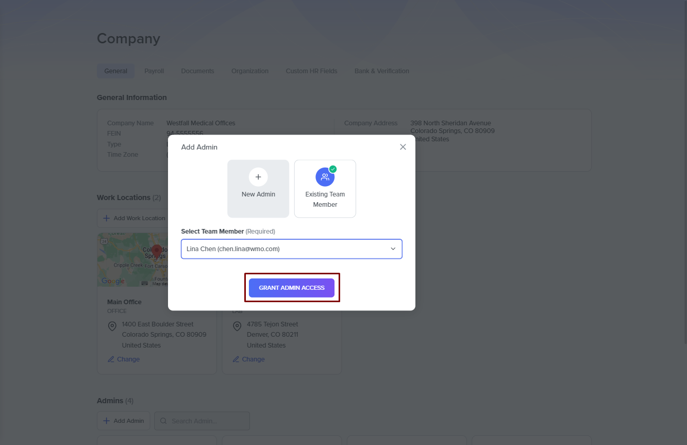
Task: Choose the Existing Team Member people icon
Action: point(325,177)
